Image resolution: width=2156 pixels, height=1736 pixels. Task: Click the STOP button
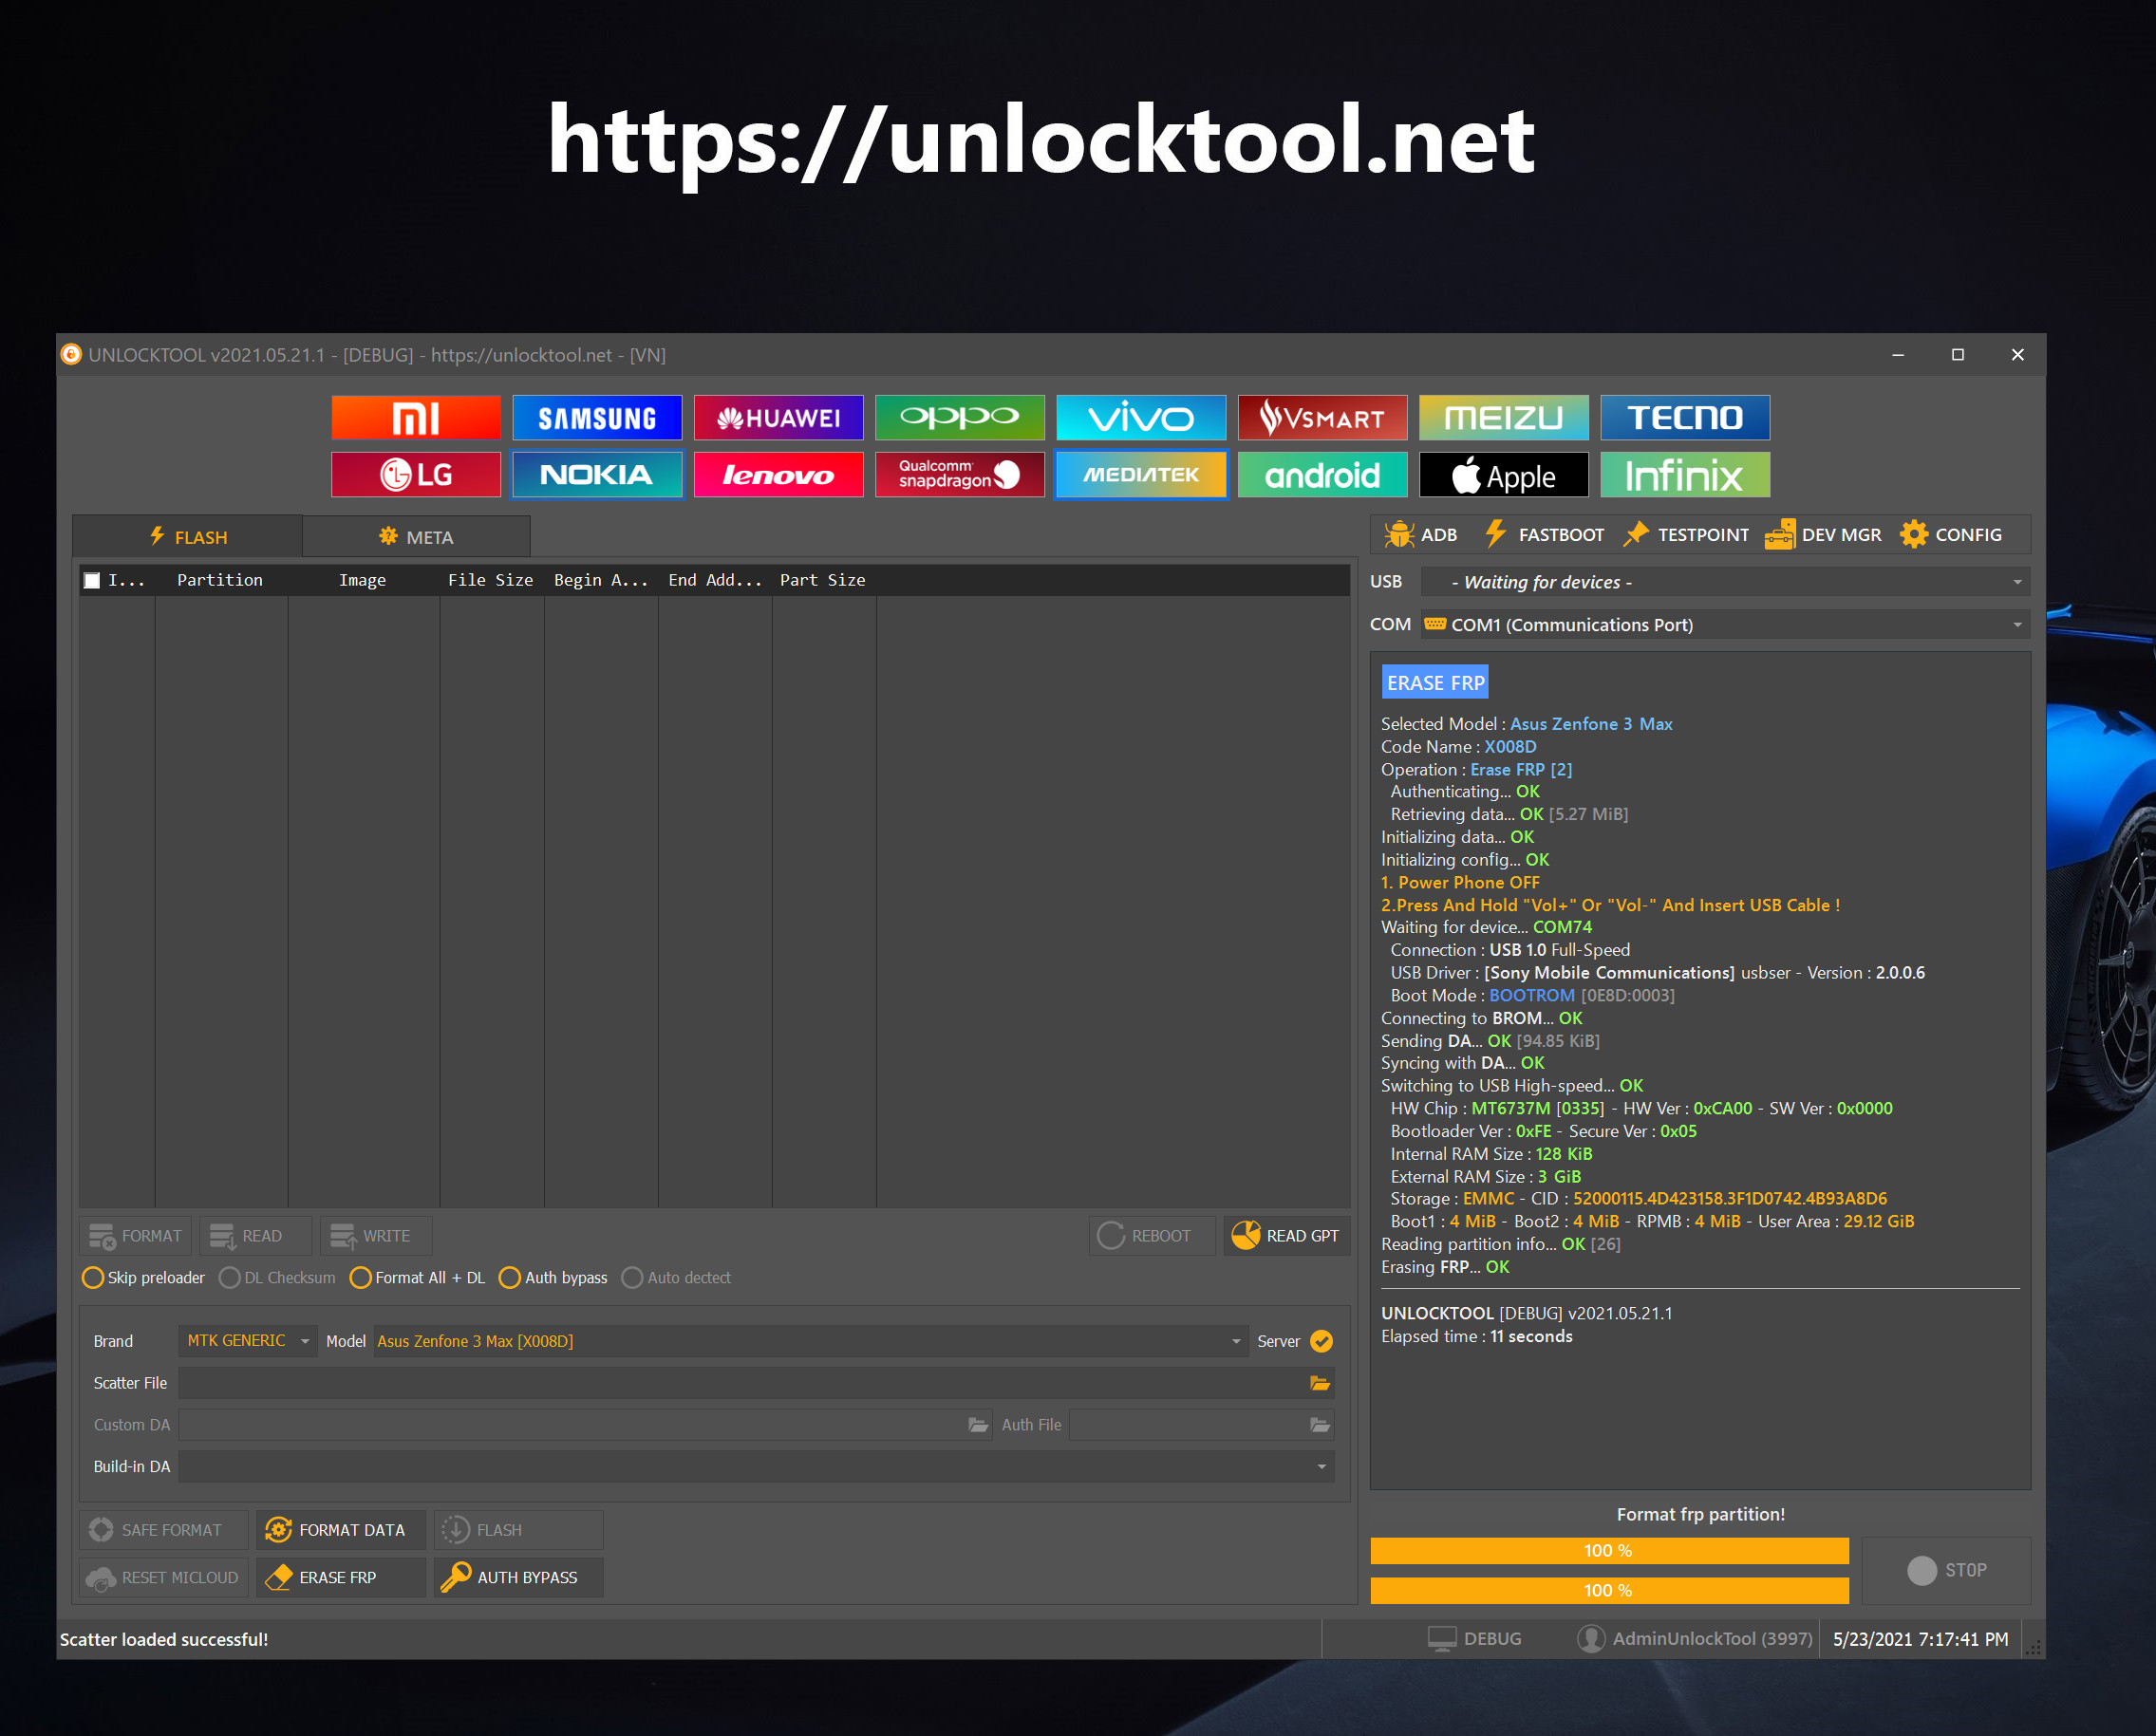pyautogui.click(x=1946, y=1571)
